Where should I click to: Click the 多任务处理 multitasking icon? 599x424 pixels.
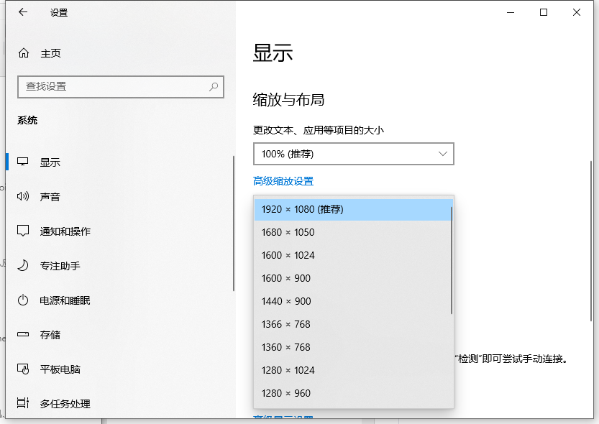pyautogui.click(x=22, y=404)
